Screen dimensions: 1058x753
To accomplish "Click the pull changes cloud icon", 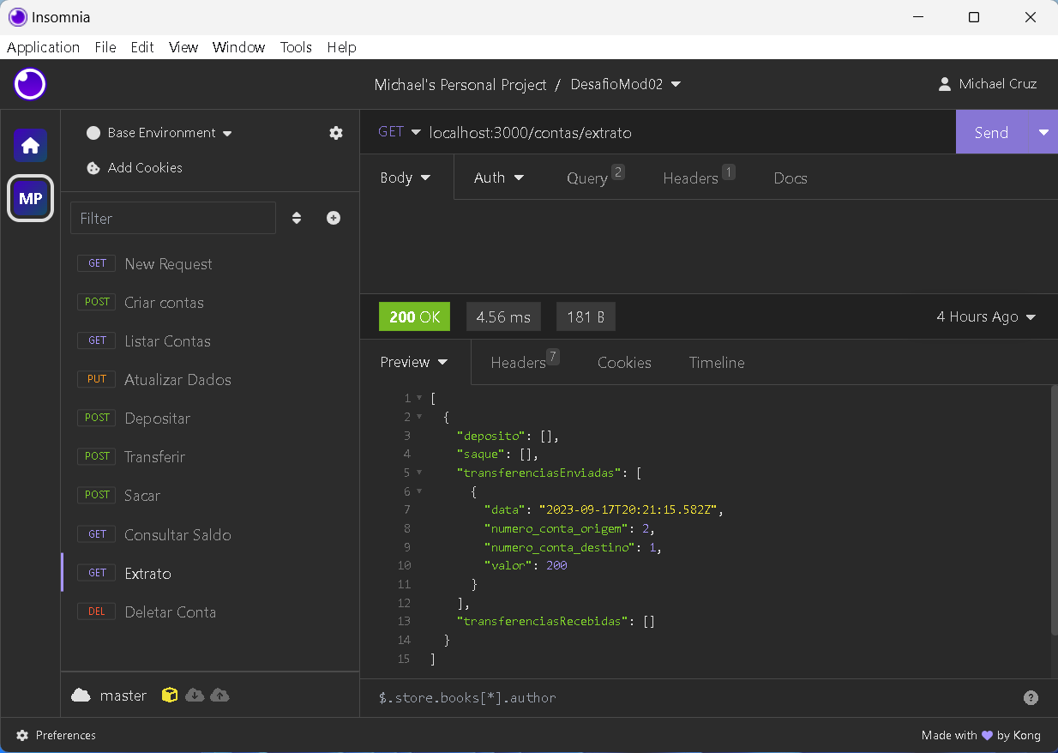I will [195, 696].
